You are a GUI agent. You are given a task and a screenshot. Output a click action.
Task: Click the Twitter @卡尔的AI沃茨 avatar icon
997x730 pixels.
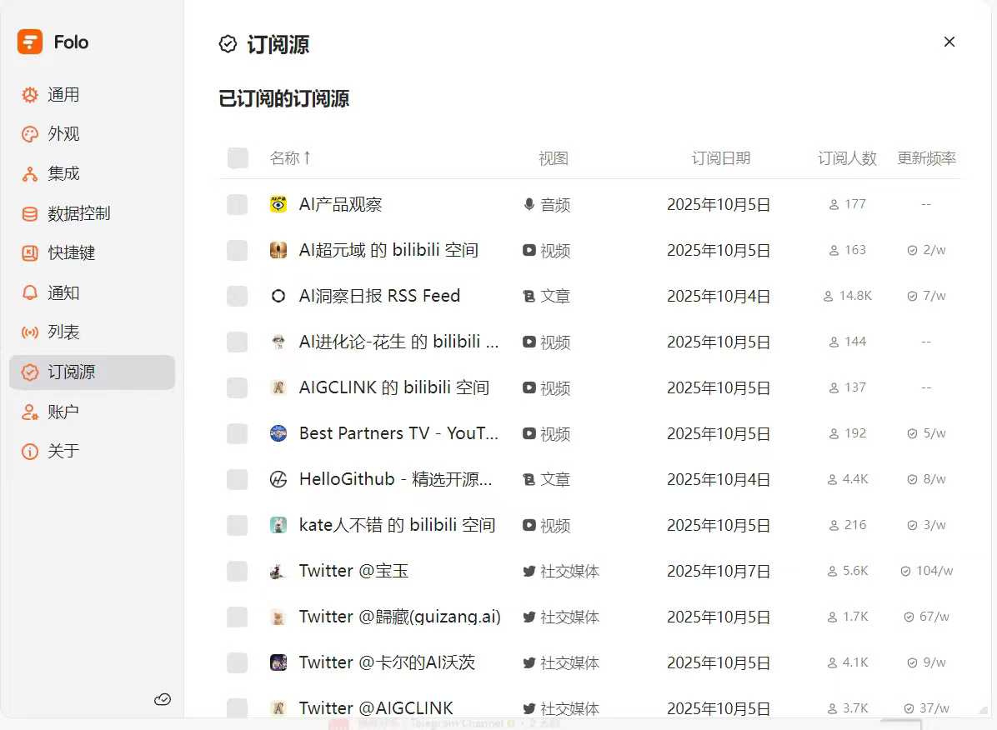[x=278, y=662]
